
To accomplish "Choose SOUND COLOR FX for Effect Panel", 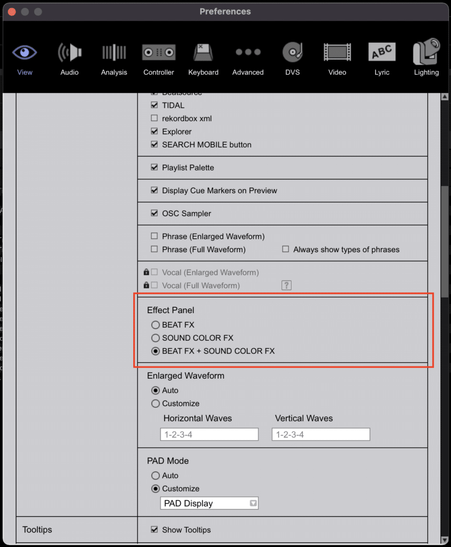I will 155,338.
